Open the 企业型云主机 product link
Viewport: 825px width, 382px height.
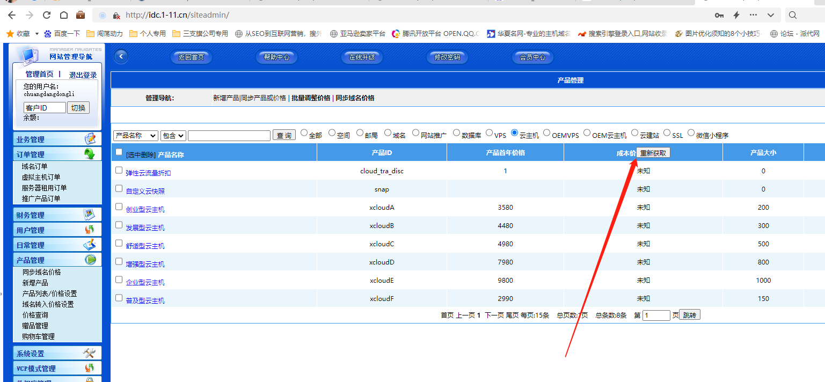145,282
